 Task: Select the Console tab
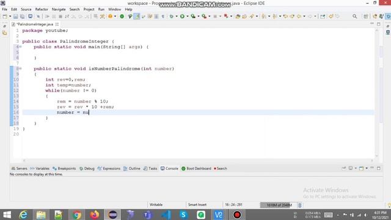(x=170, y=169)
